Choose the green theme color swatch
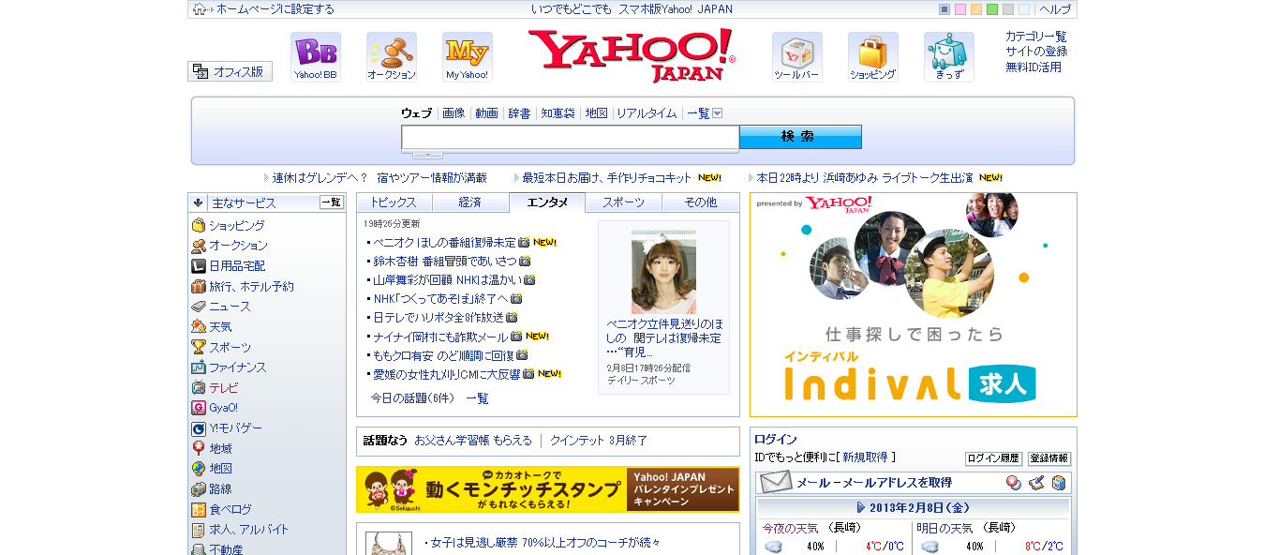Image resolution: width=1264 pixels, height=555 pixels. 992,9
